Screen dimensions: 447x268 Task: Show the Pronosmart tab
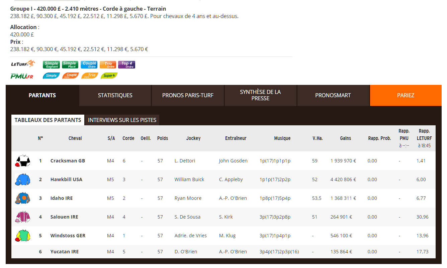[333, 95]
